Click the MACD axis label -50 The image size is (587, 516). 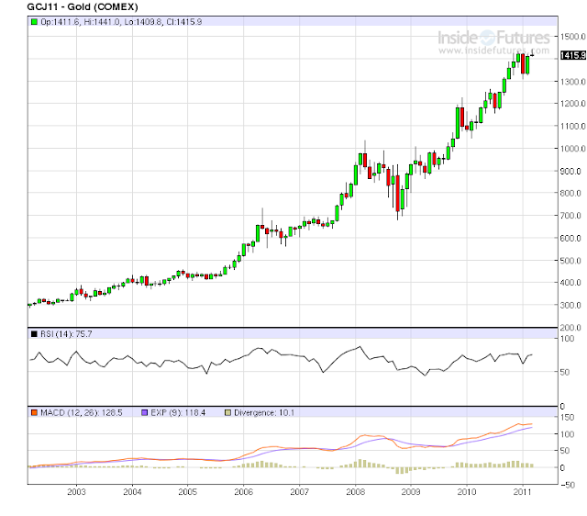(568, 485)
